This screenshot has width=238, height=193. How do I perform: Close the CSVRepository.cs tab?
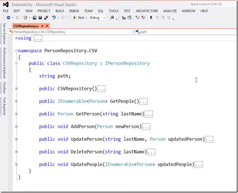47,26
